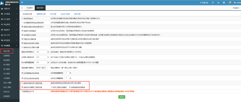Open the notification bell with badge
241x102 pixels.
[x=230, y=3]
